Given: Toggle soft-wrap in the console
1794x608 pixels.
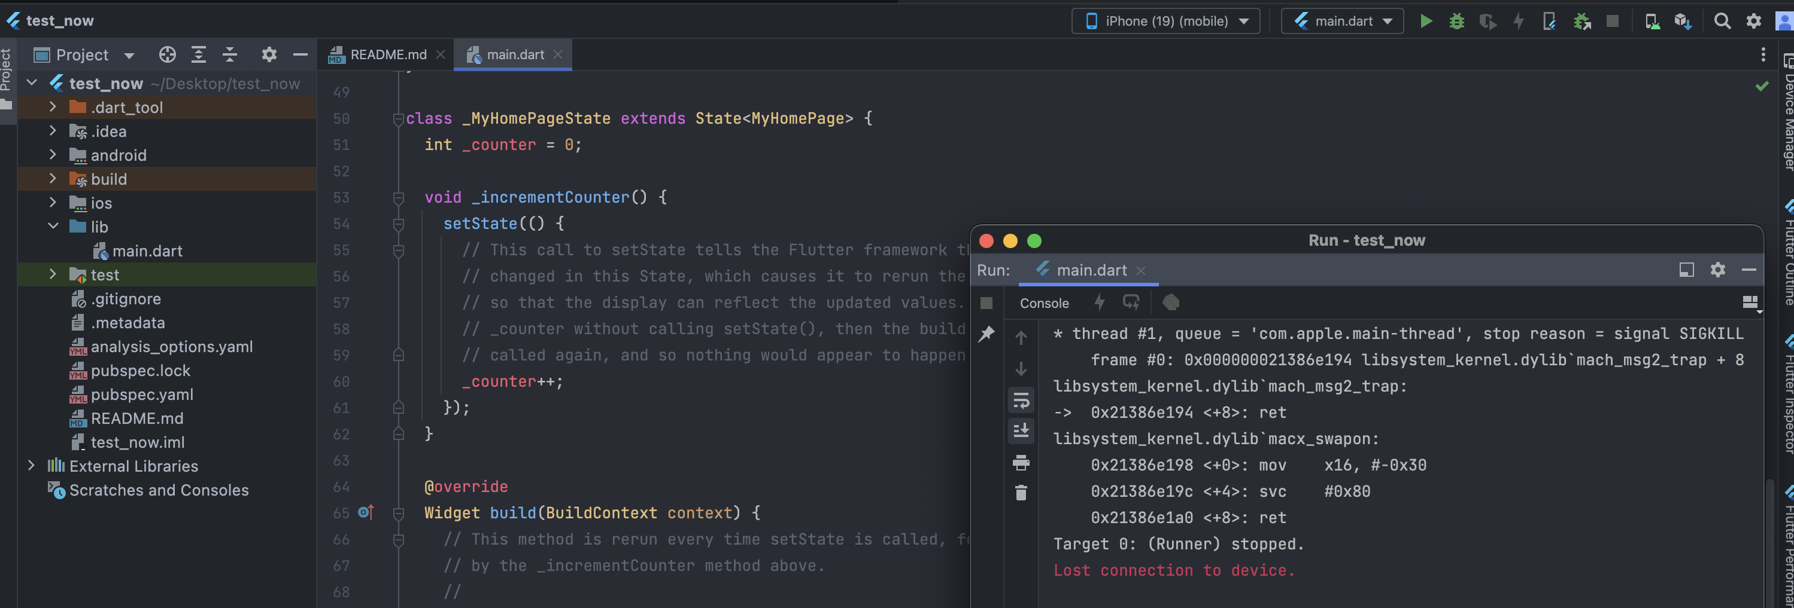Looking at the screenshot, I should (x=1021, y=399).
